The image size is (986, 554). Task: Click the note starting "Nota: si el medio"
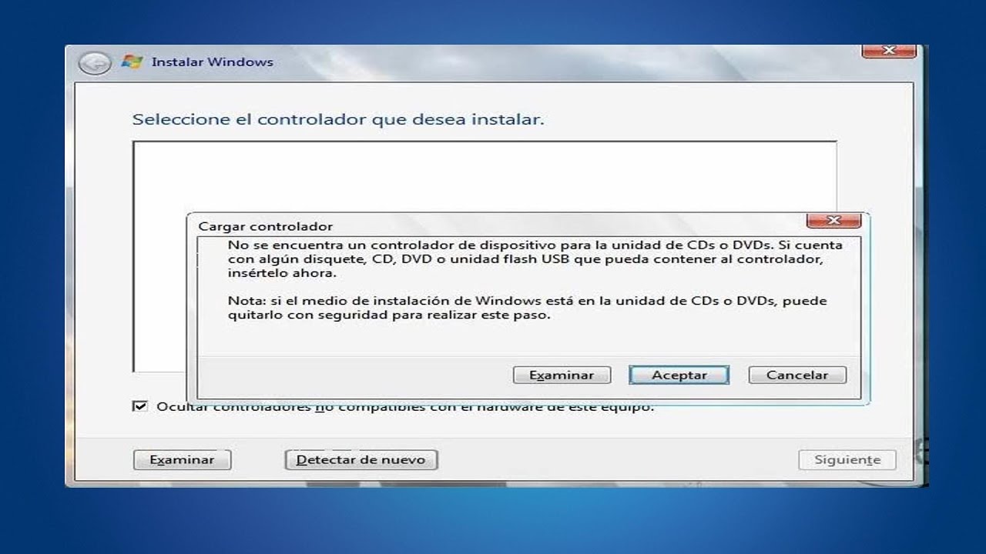coord(528,308)
